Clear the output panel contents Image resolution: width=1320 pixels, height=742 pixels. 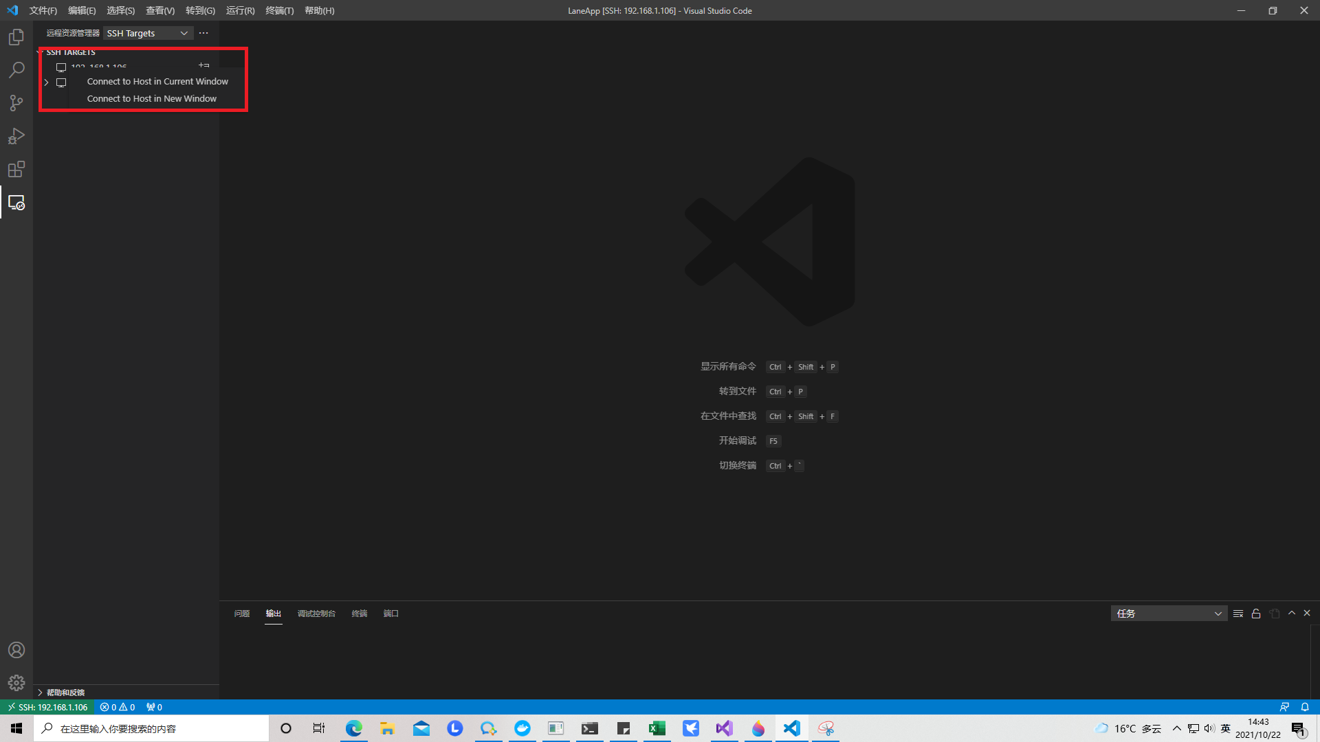click(x=1238, y=614)
